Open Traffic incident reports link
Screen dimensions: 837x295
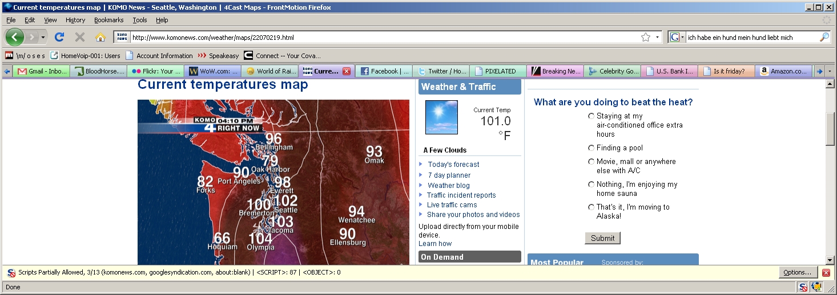click(x=461, y=195)
